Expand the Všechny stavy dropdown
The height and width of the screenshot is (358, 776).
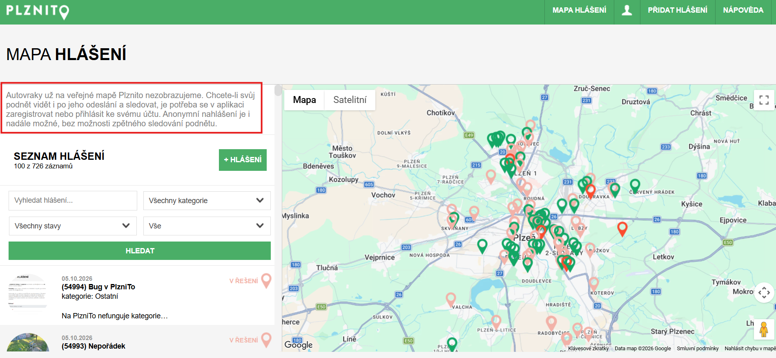click(x=73, y=226)
